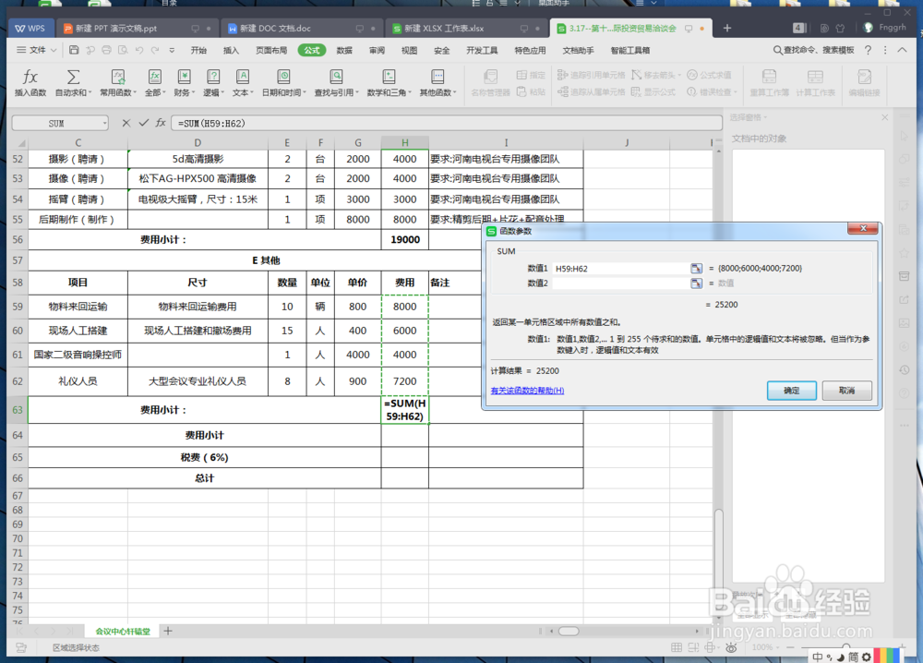Screen dimensions: 923x663
Task: Open the 选择窗格 pane dropdown
Action: point(765,118)
